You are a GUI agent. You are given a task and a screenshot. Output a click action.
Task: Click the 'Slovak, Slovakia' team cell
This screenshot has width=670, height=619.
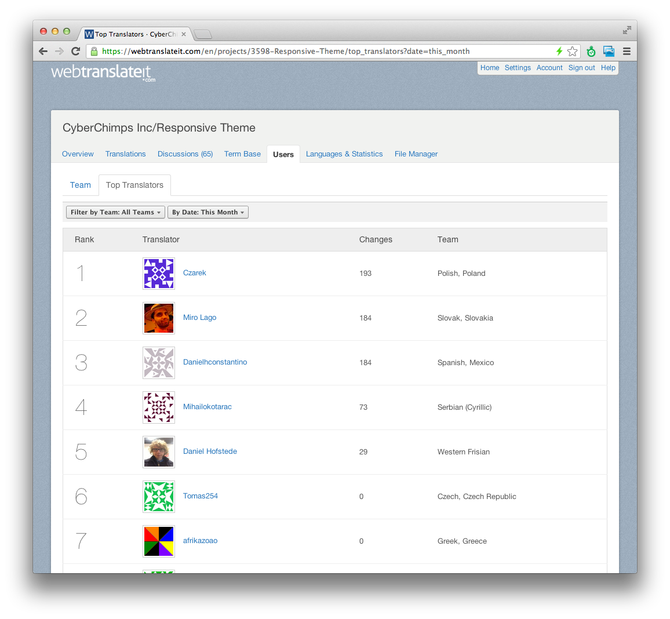pyautogui.click(x=465, y=318)
